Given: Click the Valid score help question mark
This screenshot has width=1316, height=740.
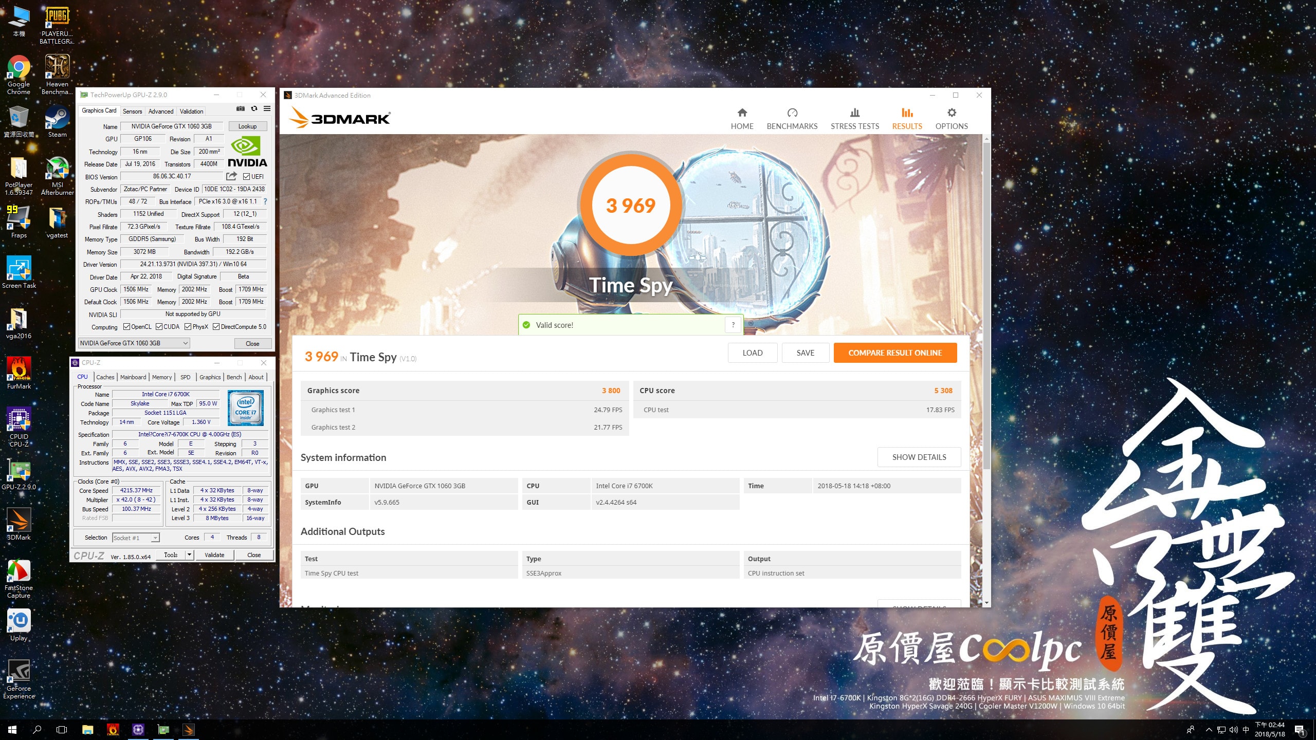Looking at the screenshot, I should (x=733, y=325).
